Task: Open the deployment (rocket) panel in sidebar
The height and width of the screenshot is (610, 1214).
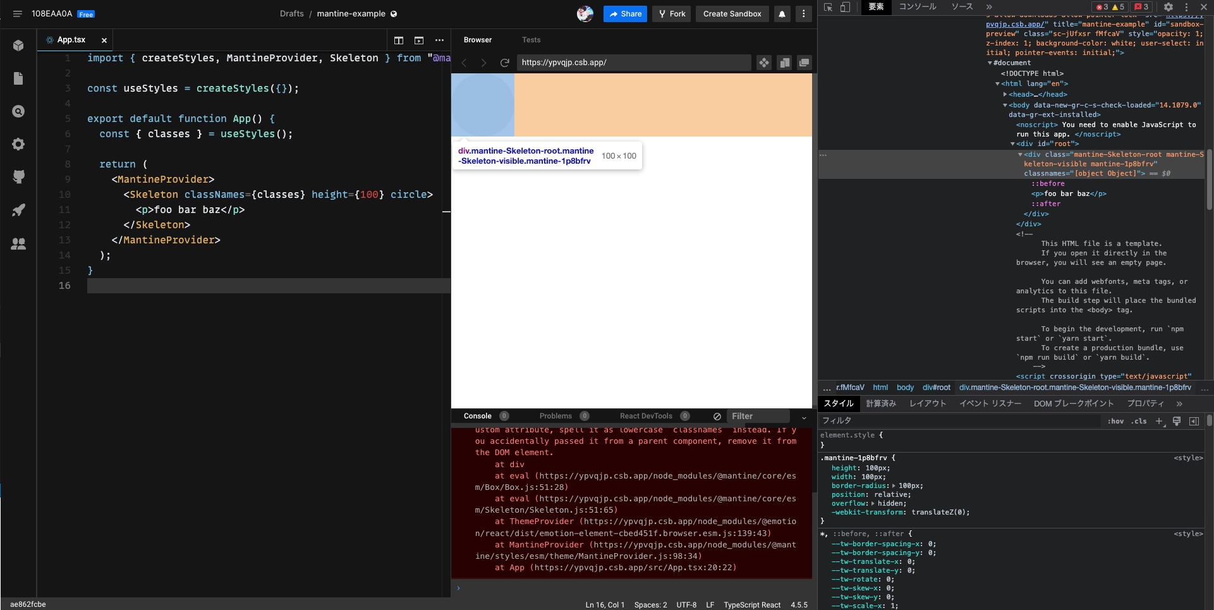Action: (x=18, y=210)
